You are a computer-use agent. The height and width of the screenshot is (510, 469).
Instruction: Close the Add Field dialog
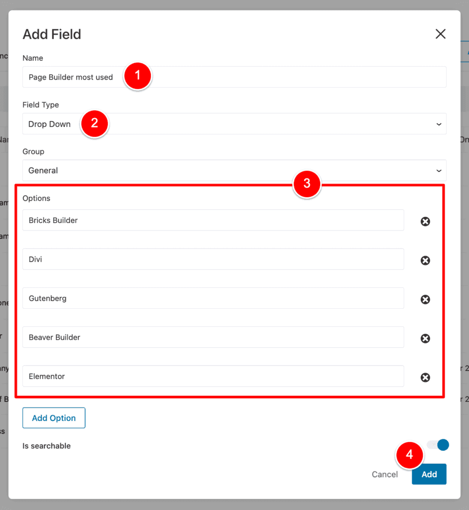tap(441, 34)
